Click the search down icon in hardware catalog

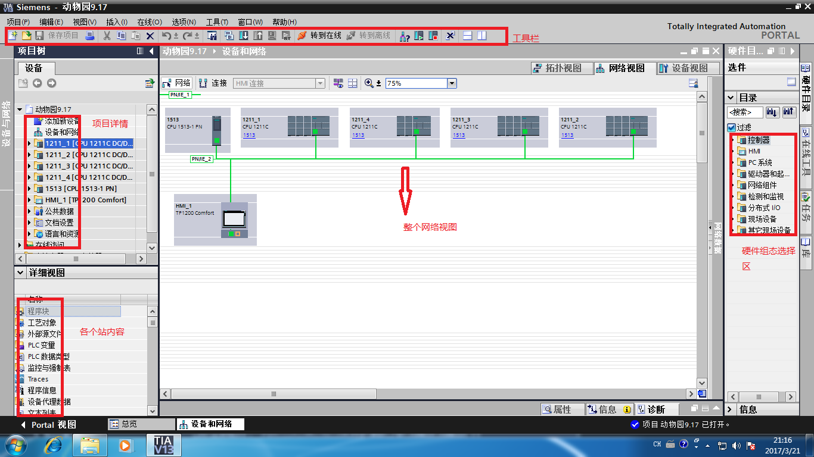coord(772,112)
